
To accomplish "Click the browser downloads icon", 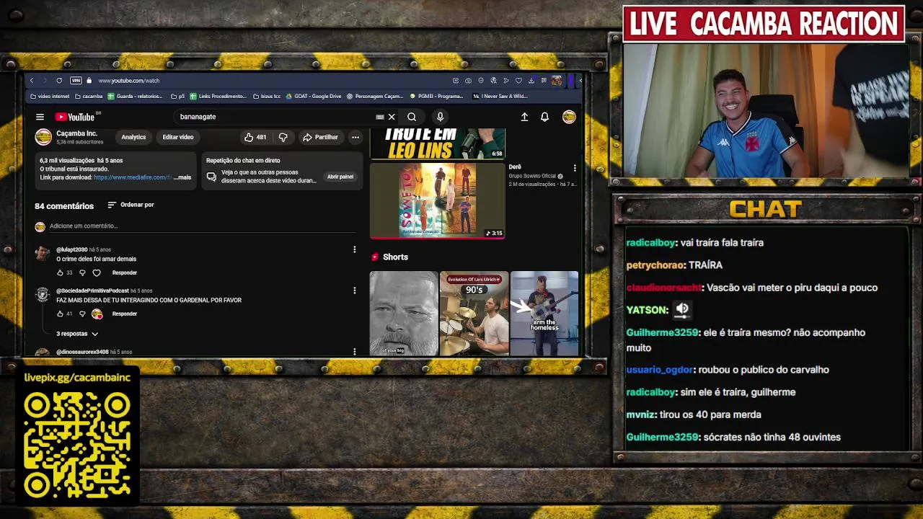I will 531,81.
